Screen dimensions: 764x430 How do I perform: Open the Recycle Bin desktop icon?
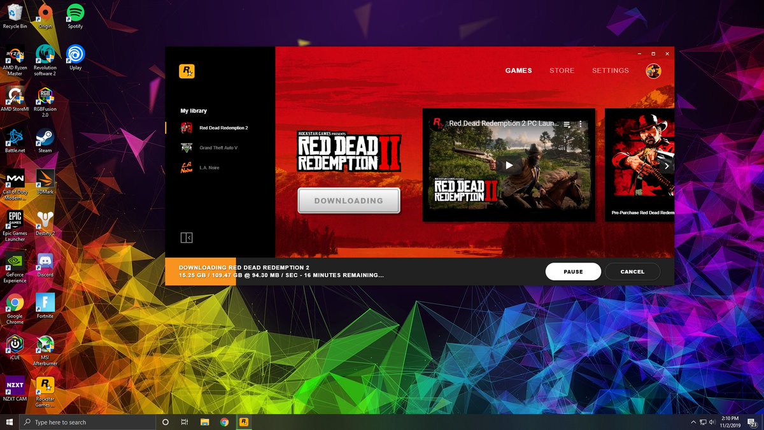(x=15, y=17)
